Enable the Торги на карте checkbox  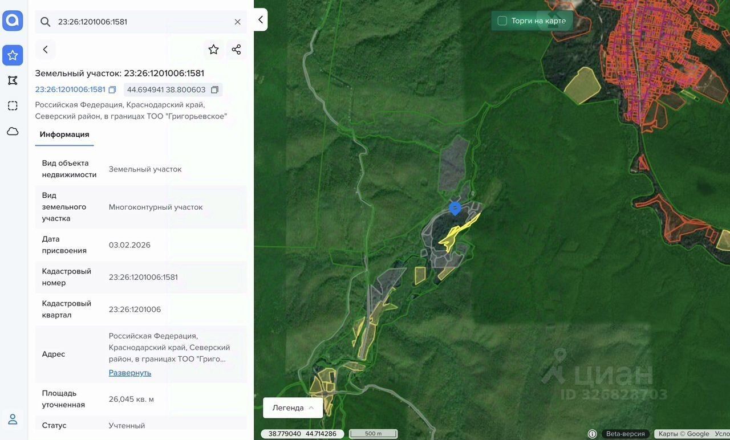(502, 21)
